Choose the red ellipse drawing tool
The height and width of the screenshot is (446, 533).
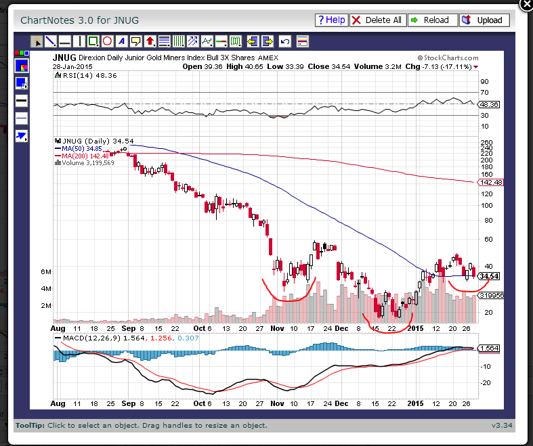107,41
